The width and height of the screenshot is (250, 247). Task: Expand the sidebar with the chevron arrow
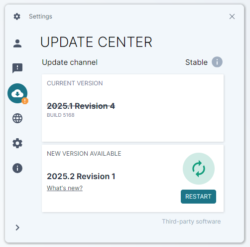pos(17,228)
